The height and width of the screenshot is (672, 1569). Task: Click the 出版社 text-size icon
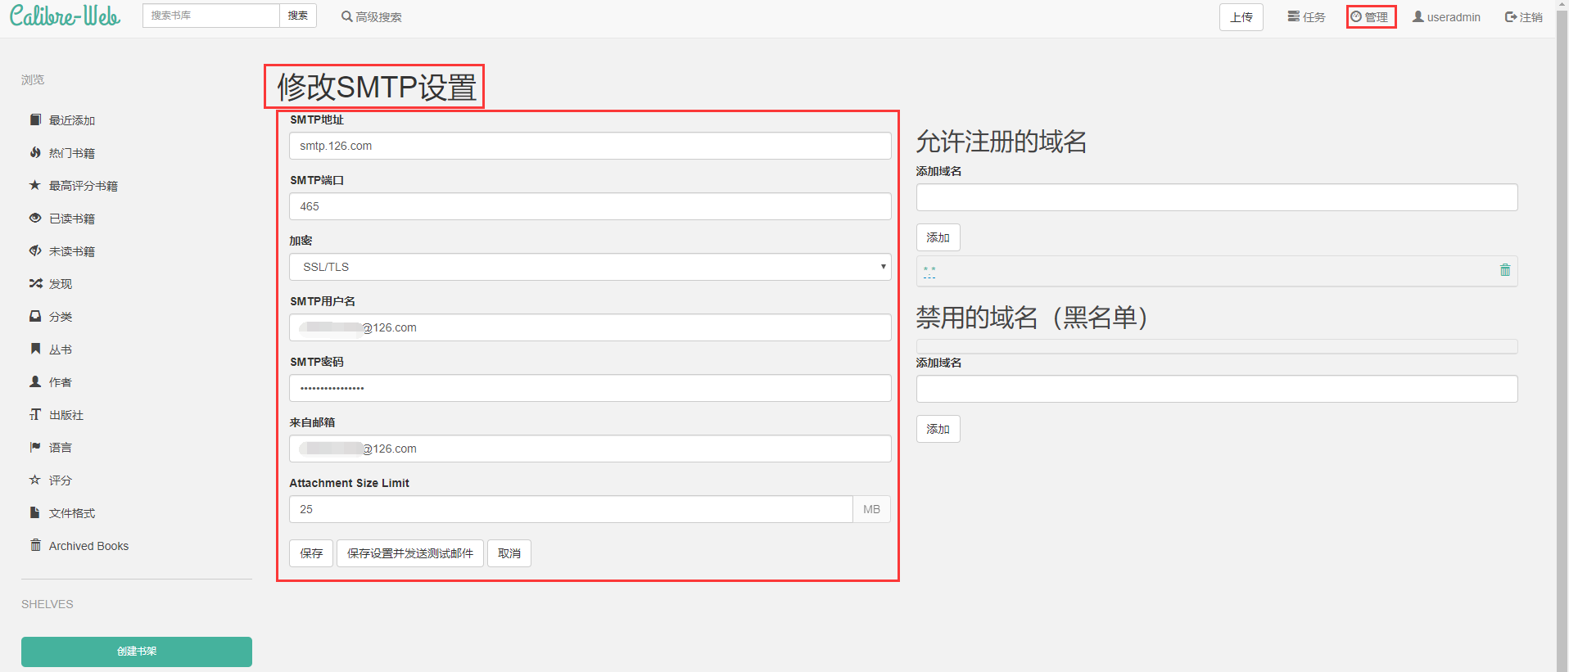35,414
